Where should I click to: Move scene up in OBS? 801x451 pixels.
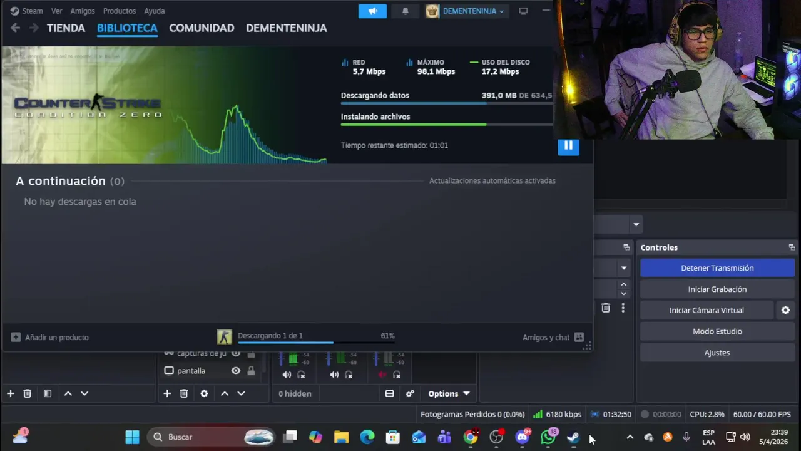pyautogui.click(x=68, y=393)
